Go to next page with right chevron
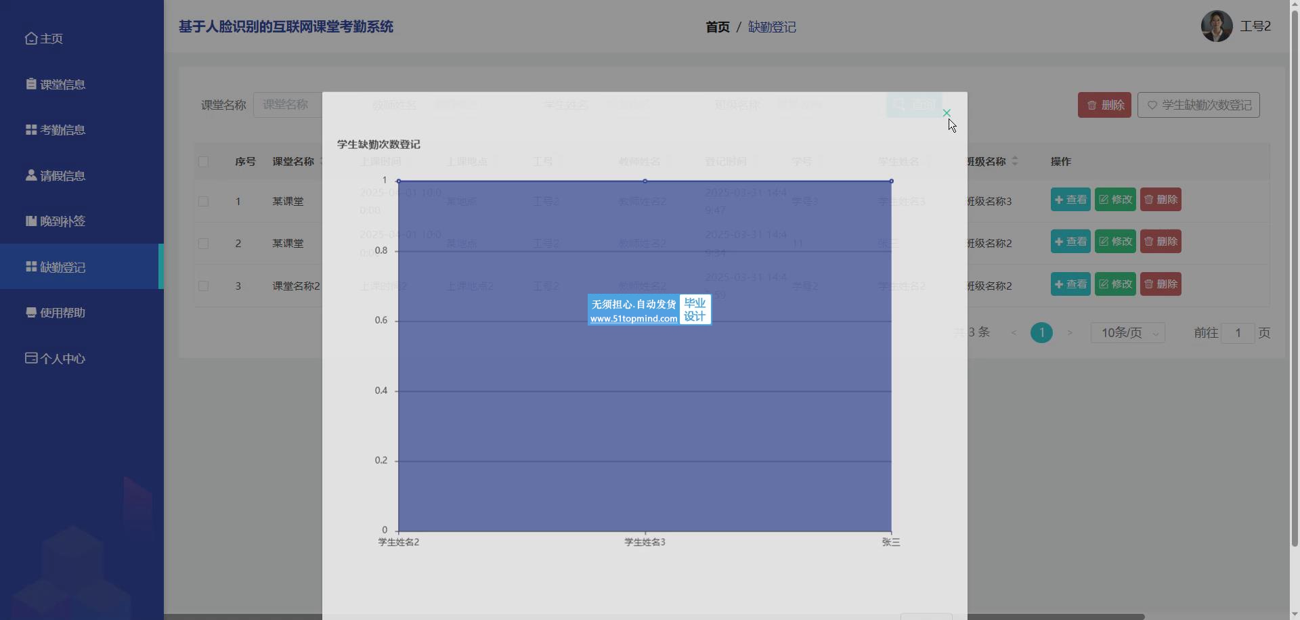 coord(1070,333)
